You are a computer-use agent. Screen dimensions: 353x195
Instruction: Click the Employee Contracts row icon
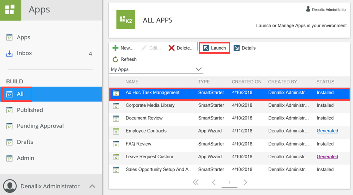tap(116, 131)
